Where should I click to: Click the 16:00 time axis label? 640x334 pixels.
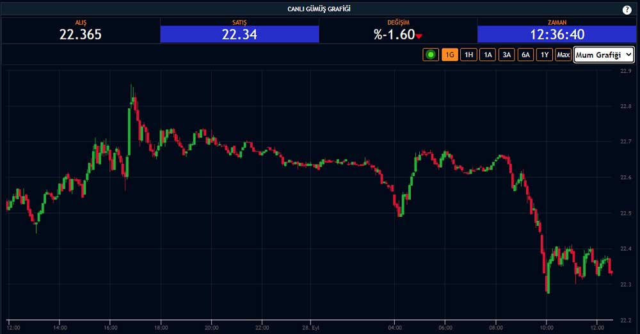110,328
